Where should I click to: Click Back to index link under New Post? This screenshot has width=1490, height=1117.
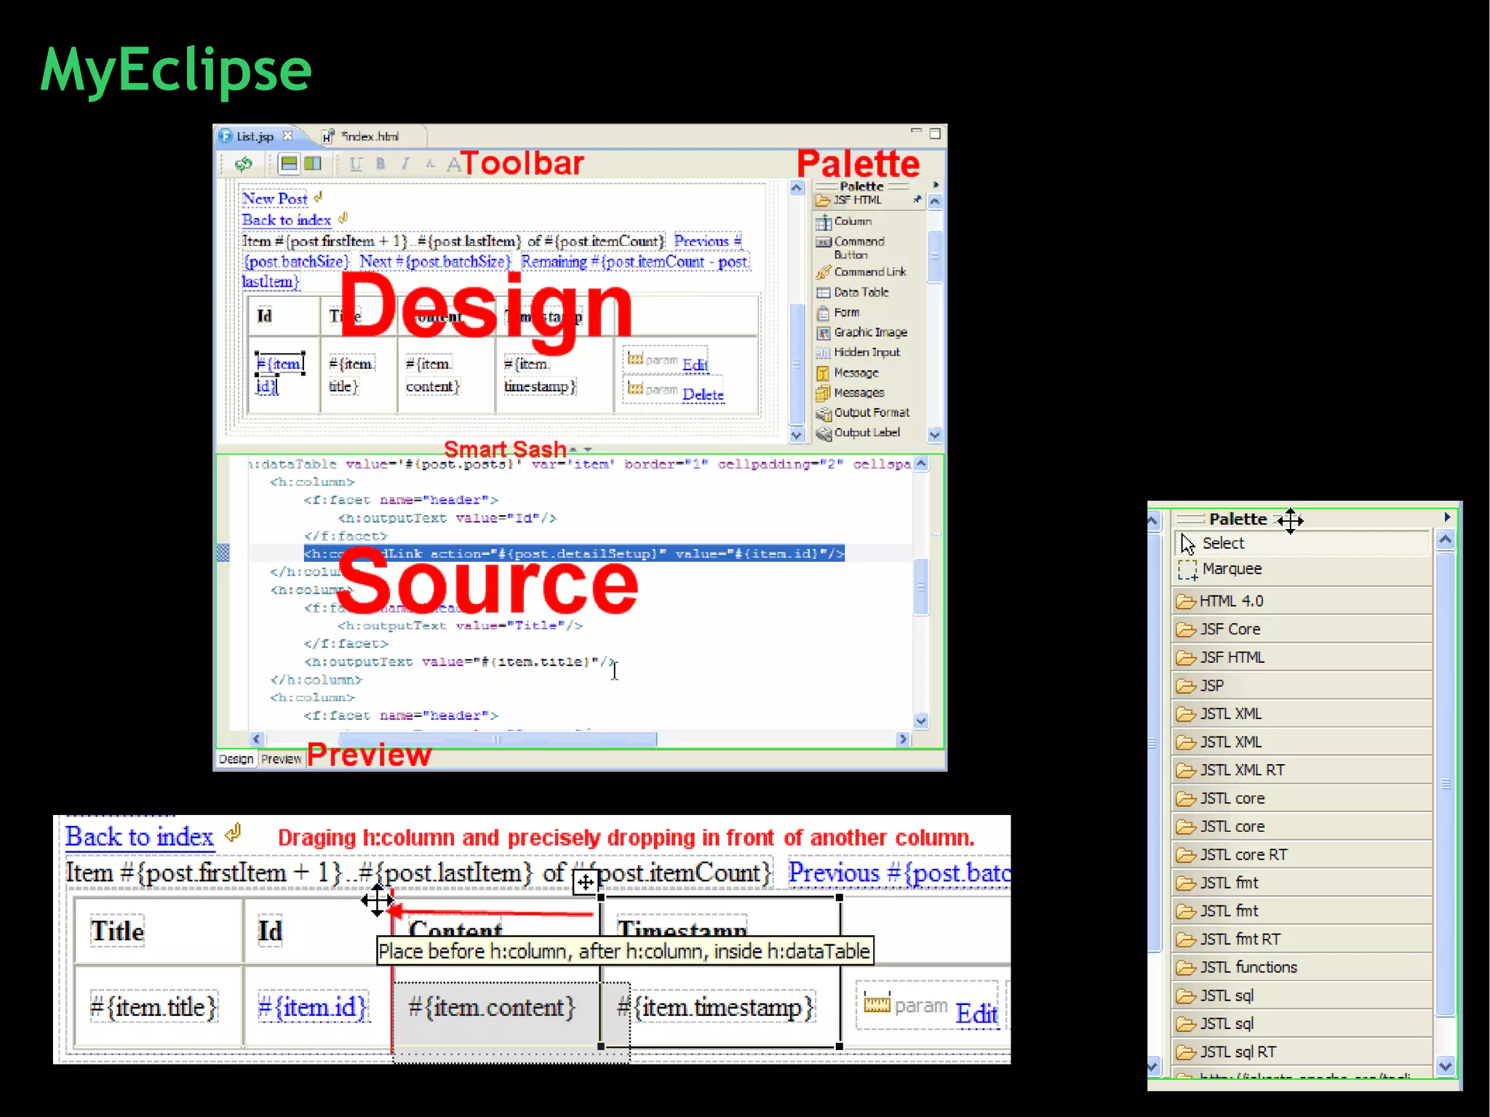coord(287,220)
